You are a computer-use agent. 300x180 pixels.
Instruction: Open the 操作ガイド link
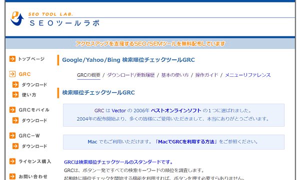206,75
